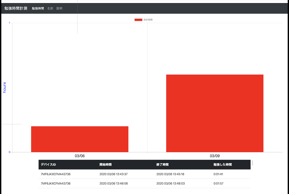Viewport: 289px width, 194px height.
Task: Switch to the 名前 nav tab
Action: (x=50, y=9)
